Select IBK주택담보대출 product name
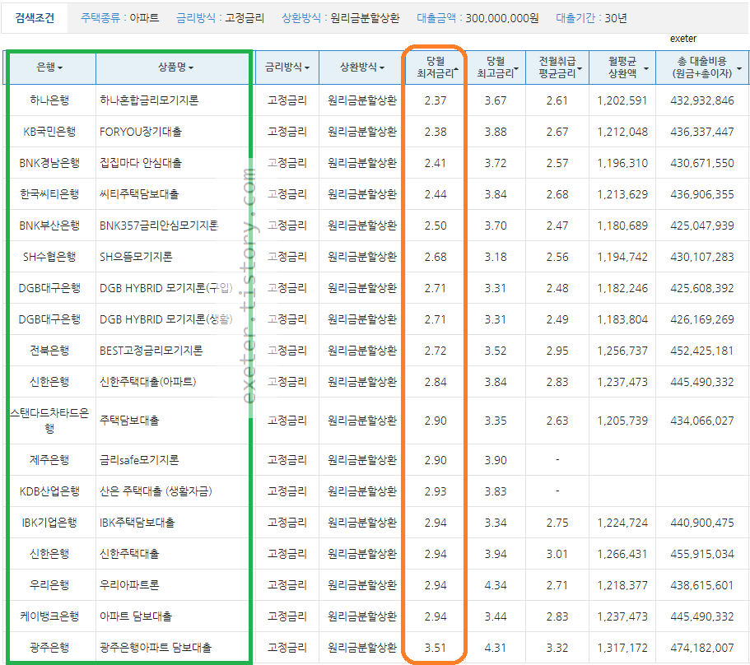 click(137, 523)
